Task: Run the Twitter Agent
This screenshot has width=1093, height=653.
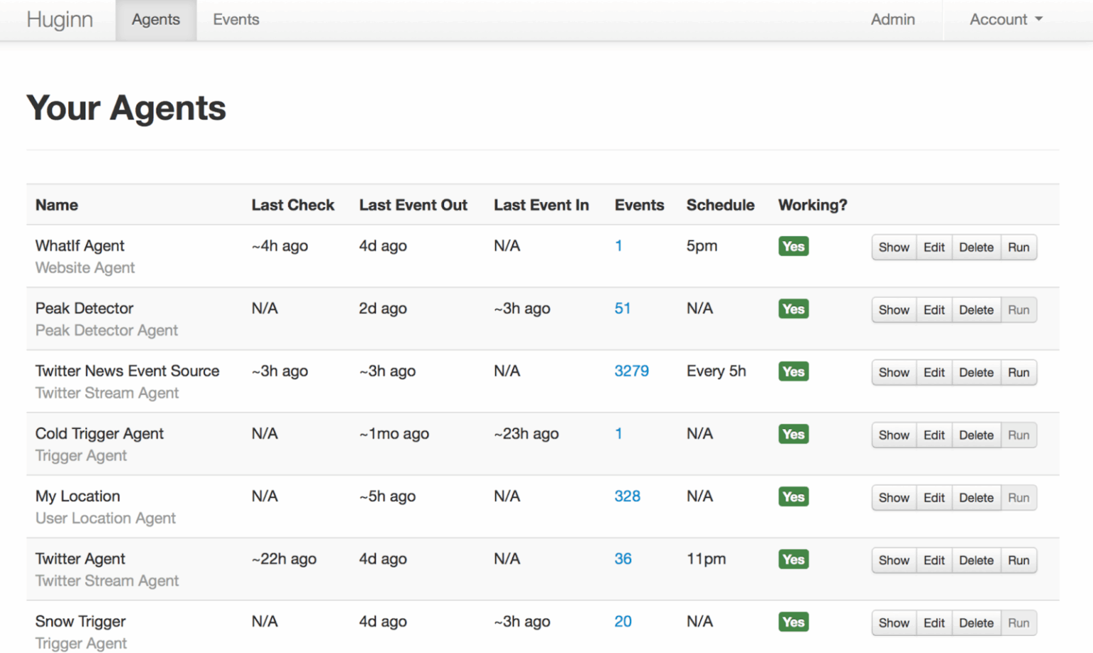Action: pos(1018,560)
